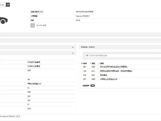Select equipment row 381 DAR
161x121 pixels.
coord(121,67)
